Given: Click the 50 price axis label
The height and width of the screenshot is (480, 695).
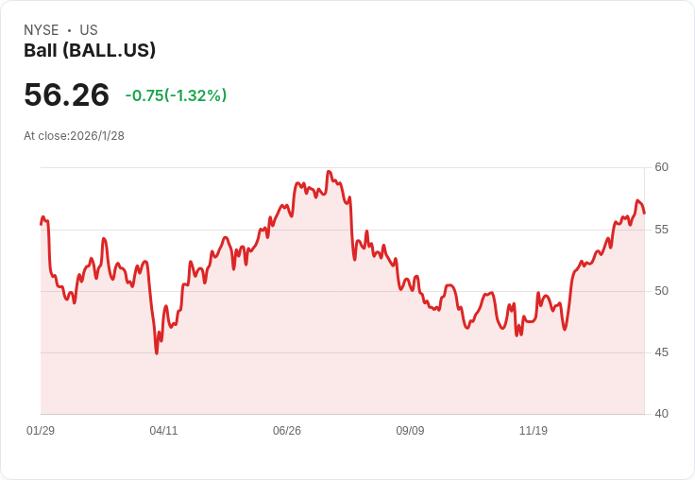Looking at the screenshot, I should coord(661,291).
